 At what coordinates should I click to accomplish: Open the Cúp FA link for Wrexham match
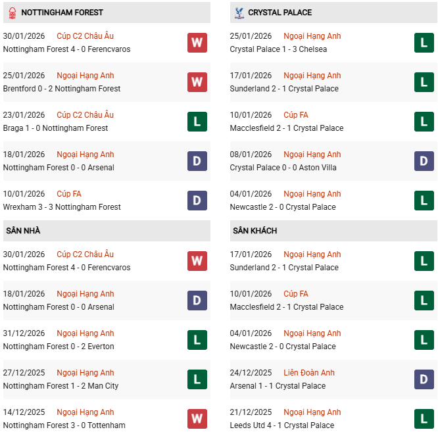pyautogui.click(x=69, y=194)
